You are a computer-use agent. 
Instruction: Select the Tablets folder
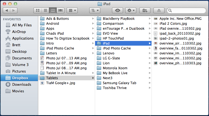[x=67, y=78]
